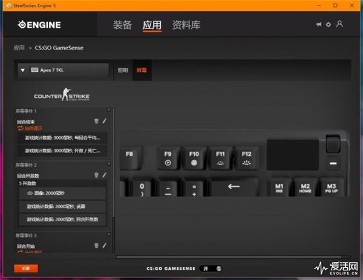
Task: Select the F8 key on the keyboard
Action: (130, 158)
